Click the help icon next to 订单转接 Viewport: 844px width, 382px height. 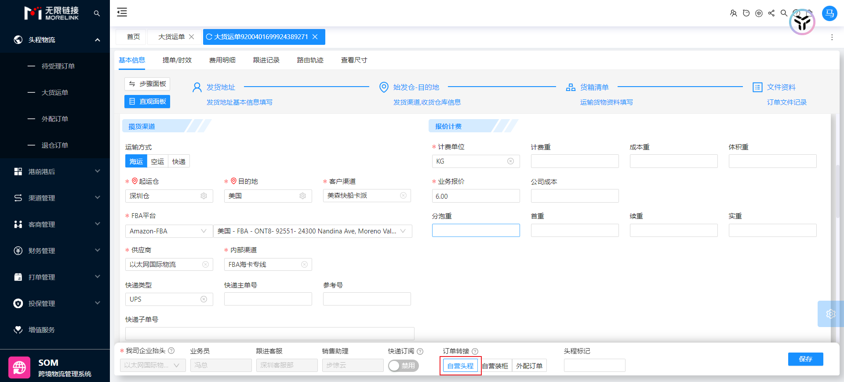(475, 351)
